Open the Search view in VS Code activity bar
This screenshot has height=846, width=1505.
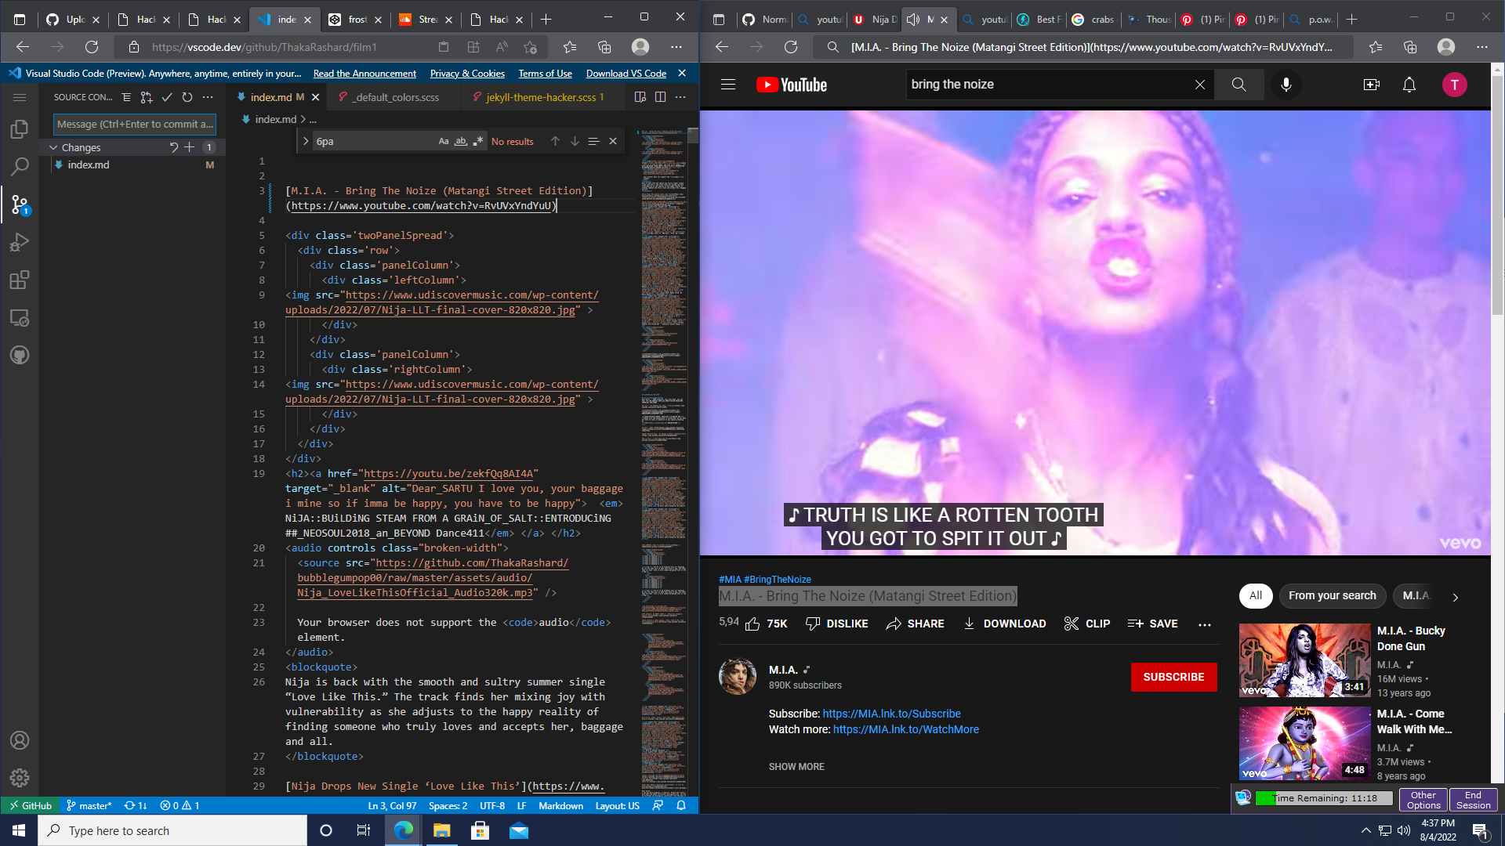click(20, 166)
